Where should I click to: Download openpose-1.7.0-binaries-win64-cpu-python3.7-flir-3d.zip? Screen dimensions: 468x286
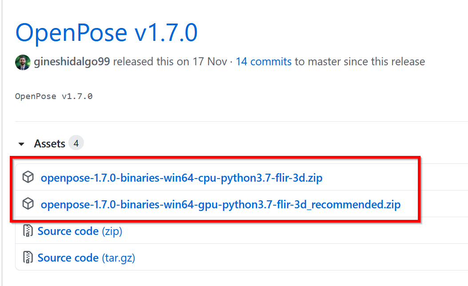182,178
